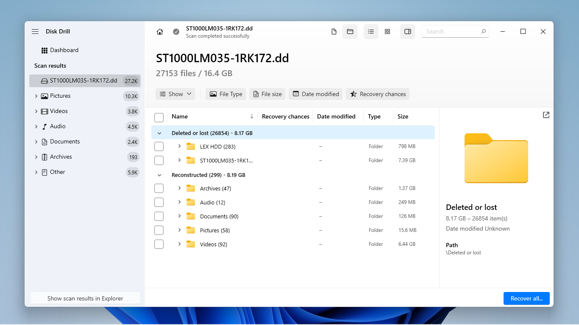Click the Dashboard grid icon
The height and width of the screenshot is (325, 579).
click(45, 50)
